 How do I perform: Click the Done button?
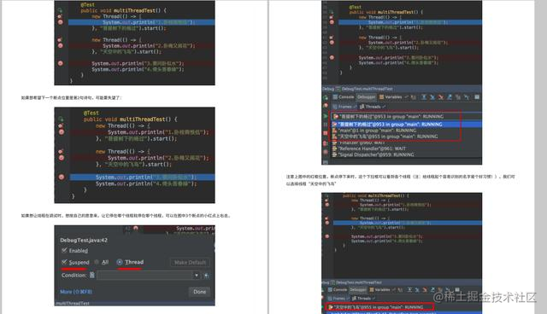tap(199, 292)
